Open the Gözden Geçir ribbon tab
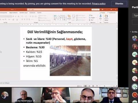 pos(24,13)
